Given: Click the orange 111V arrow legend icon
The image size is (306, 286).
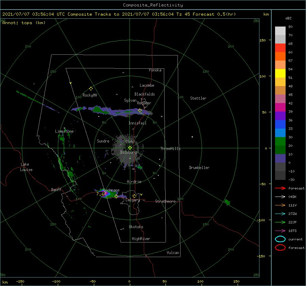Looking at the screenshot, I should click(280, 205).
